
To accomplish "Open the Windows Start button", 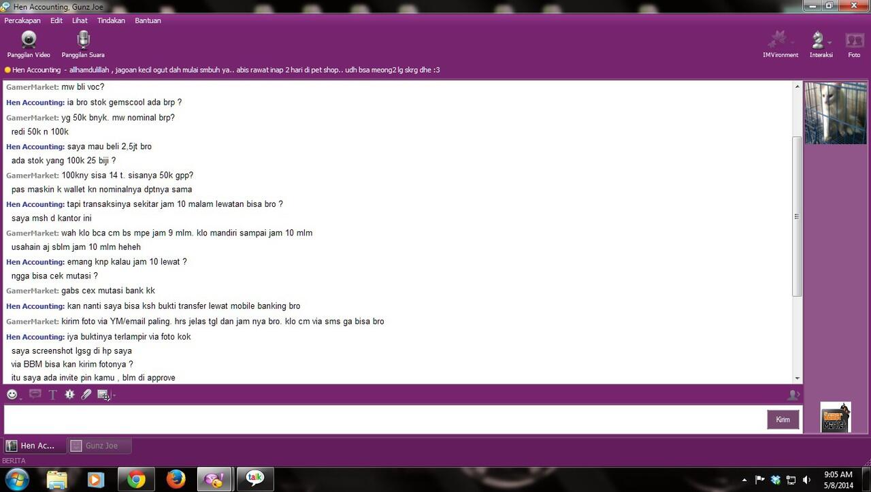I will (16, 479).
